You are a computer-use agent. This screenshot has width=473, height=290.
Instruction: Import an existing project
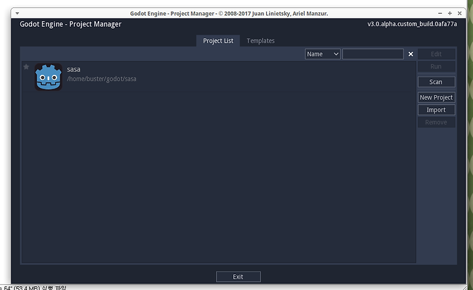pos(436,110)
